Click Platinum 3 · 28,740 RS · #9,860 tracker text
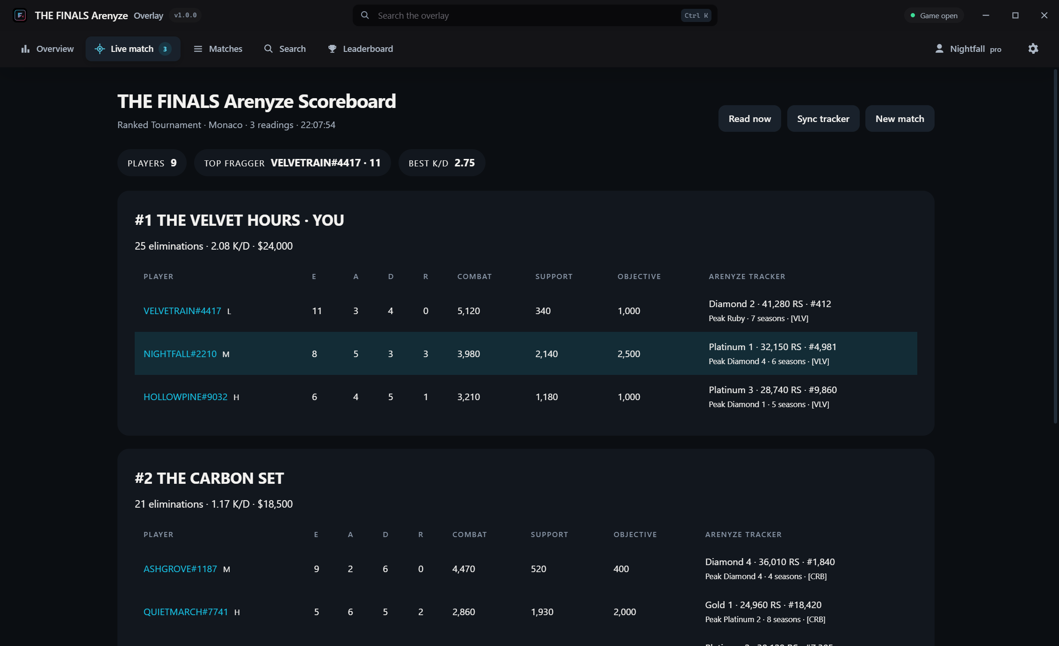The width and height of the screenshot is (1059, 646). (773, 390)
